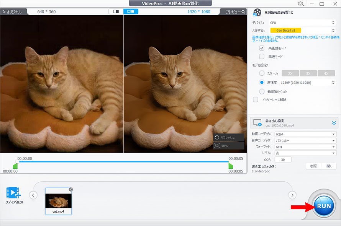This screenshot has width=341, height=226.
Task: Open the 動画コーデック H264 dropdown
Action: (x=305, y=134)
